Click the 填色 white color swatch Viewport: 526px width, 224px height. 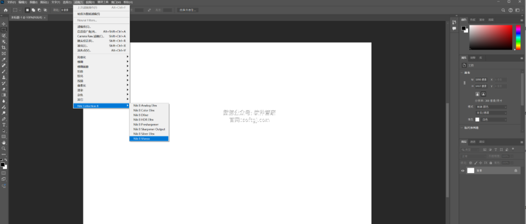point(477,120)
